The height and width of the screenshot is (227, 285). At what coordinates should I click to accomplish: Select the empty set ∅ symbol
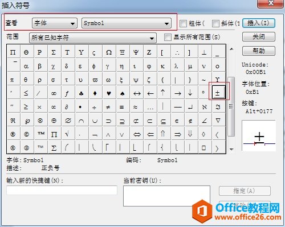[x=68, y=120]
